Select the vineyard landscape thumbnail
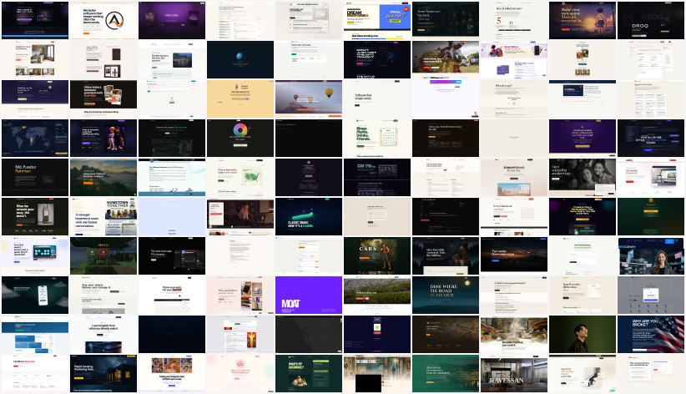 377,295
